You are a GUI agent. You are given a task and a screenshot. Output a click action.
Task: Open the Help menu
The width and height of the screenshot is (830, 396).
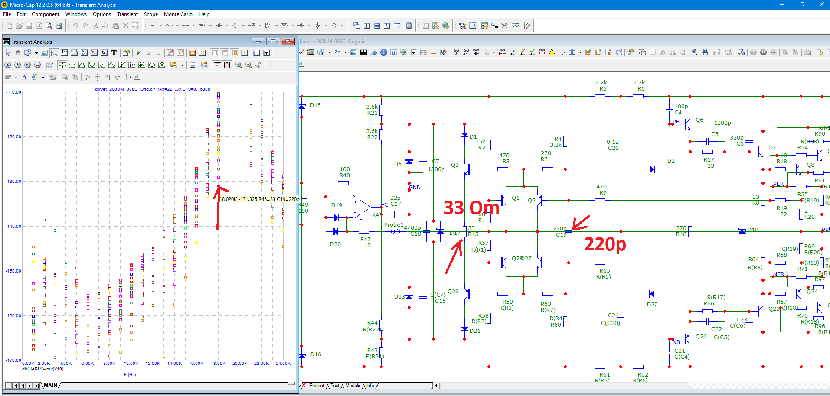(204, 14)
